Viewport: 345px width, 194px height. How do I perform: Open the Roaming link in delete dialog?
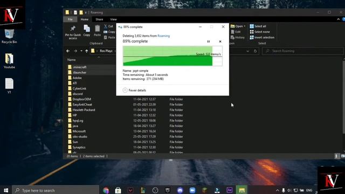[163, 36]
